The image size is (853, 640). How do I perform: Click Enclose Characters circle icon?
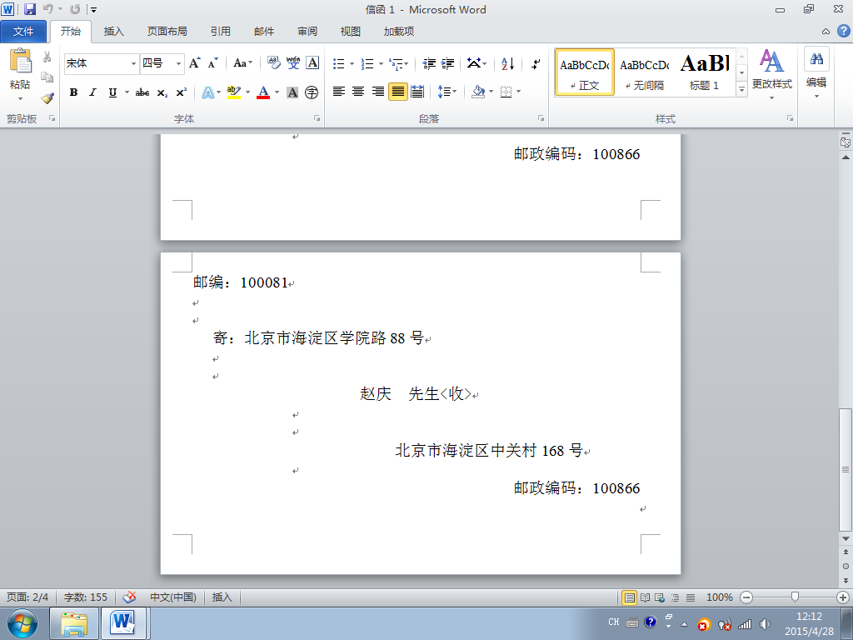tap(312, 92)
